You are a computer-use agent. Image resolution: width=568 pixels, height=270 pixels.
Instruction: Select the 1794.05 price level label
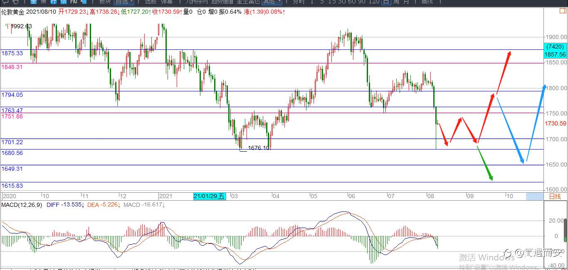point(12,95)
